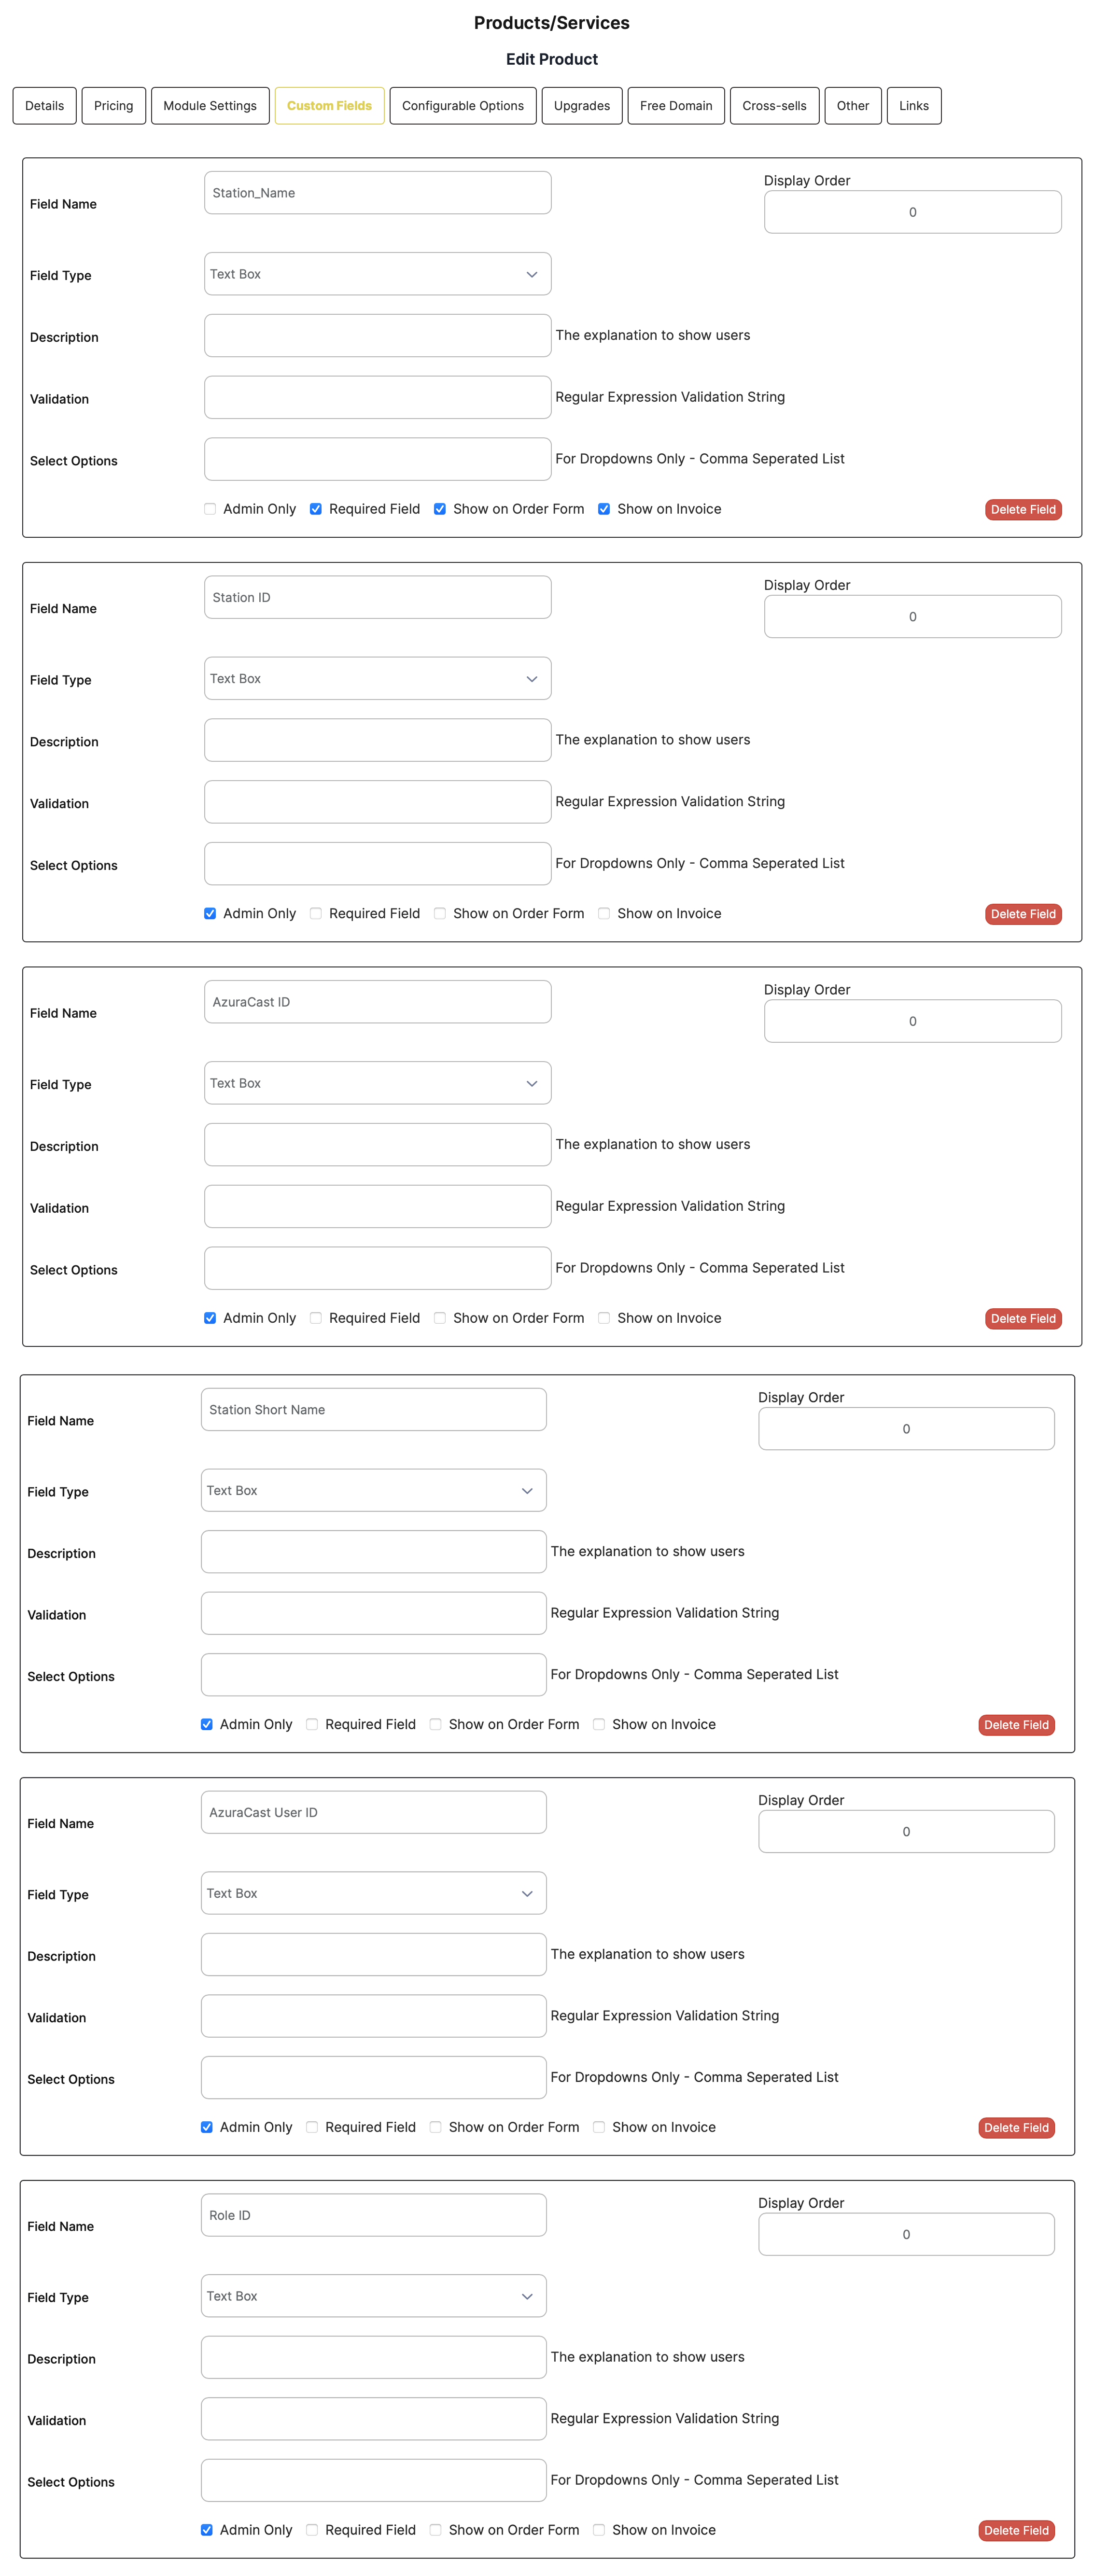The image size is (1094, 2576).
Task: Expand Field Type dropdown for Role ID
Action: 373,2295
